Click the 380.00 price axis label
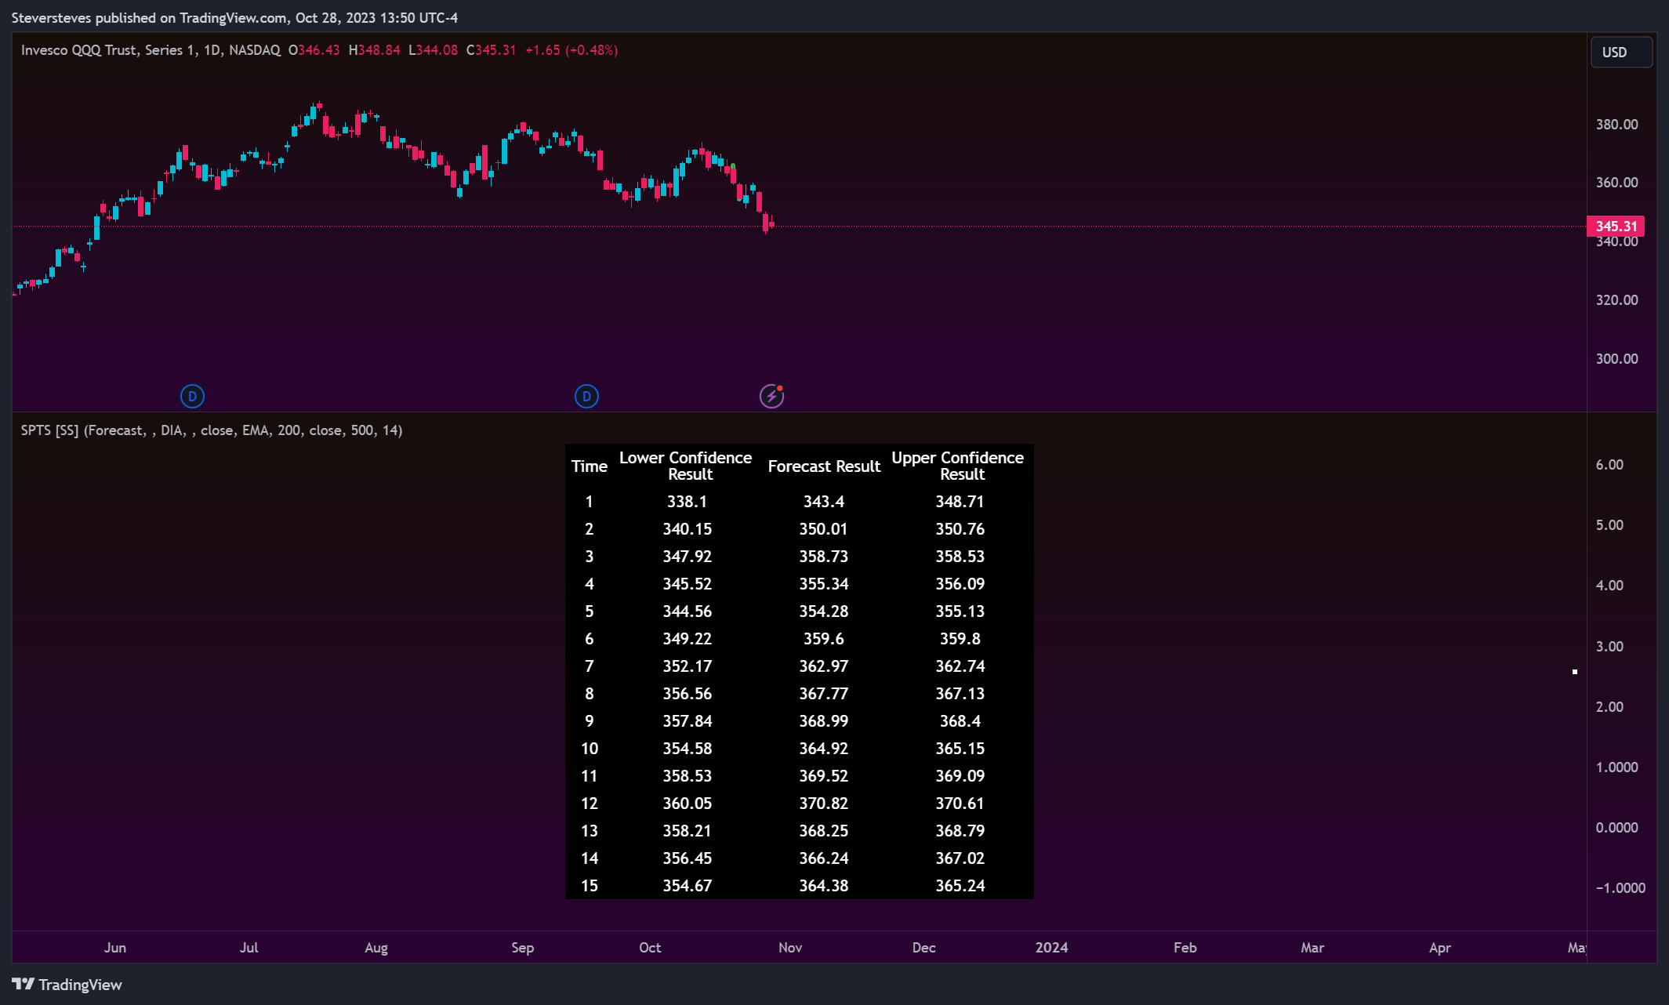 coord(1616,125)
